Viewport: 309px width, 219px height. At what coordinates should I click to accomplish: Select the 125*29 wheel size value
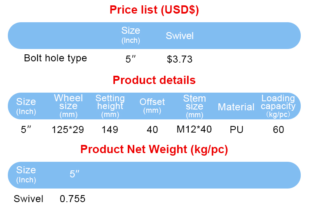[x=68, y=130]
